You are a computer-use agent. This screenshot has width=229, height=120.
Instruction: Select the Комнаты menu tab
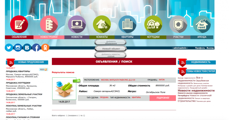click(102, 37)
